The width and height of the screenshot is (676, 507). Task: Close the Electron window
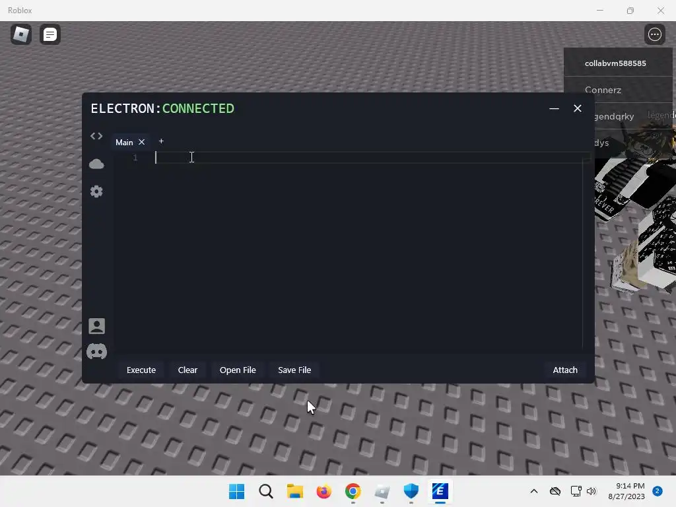pyautogui.click(x=578, y=109)
